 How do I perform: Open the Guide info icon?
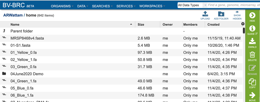tap(252, 28)
